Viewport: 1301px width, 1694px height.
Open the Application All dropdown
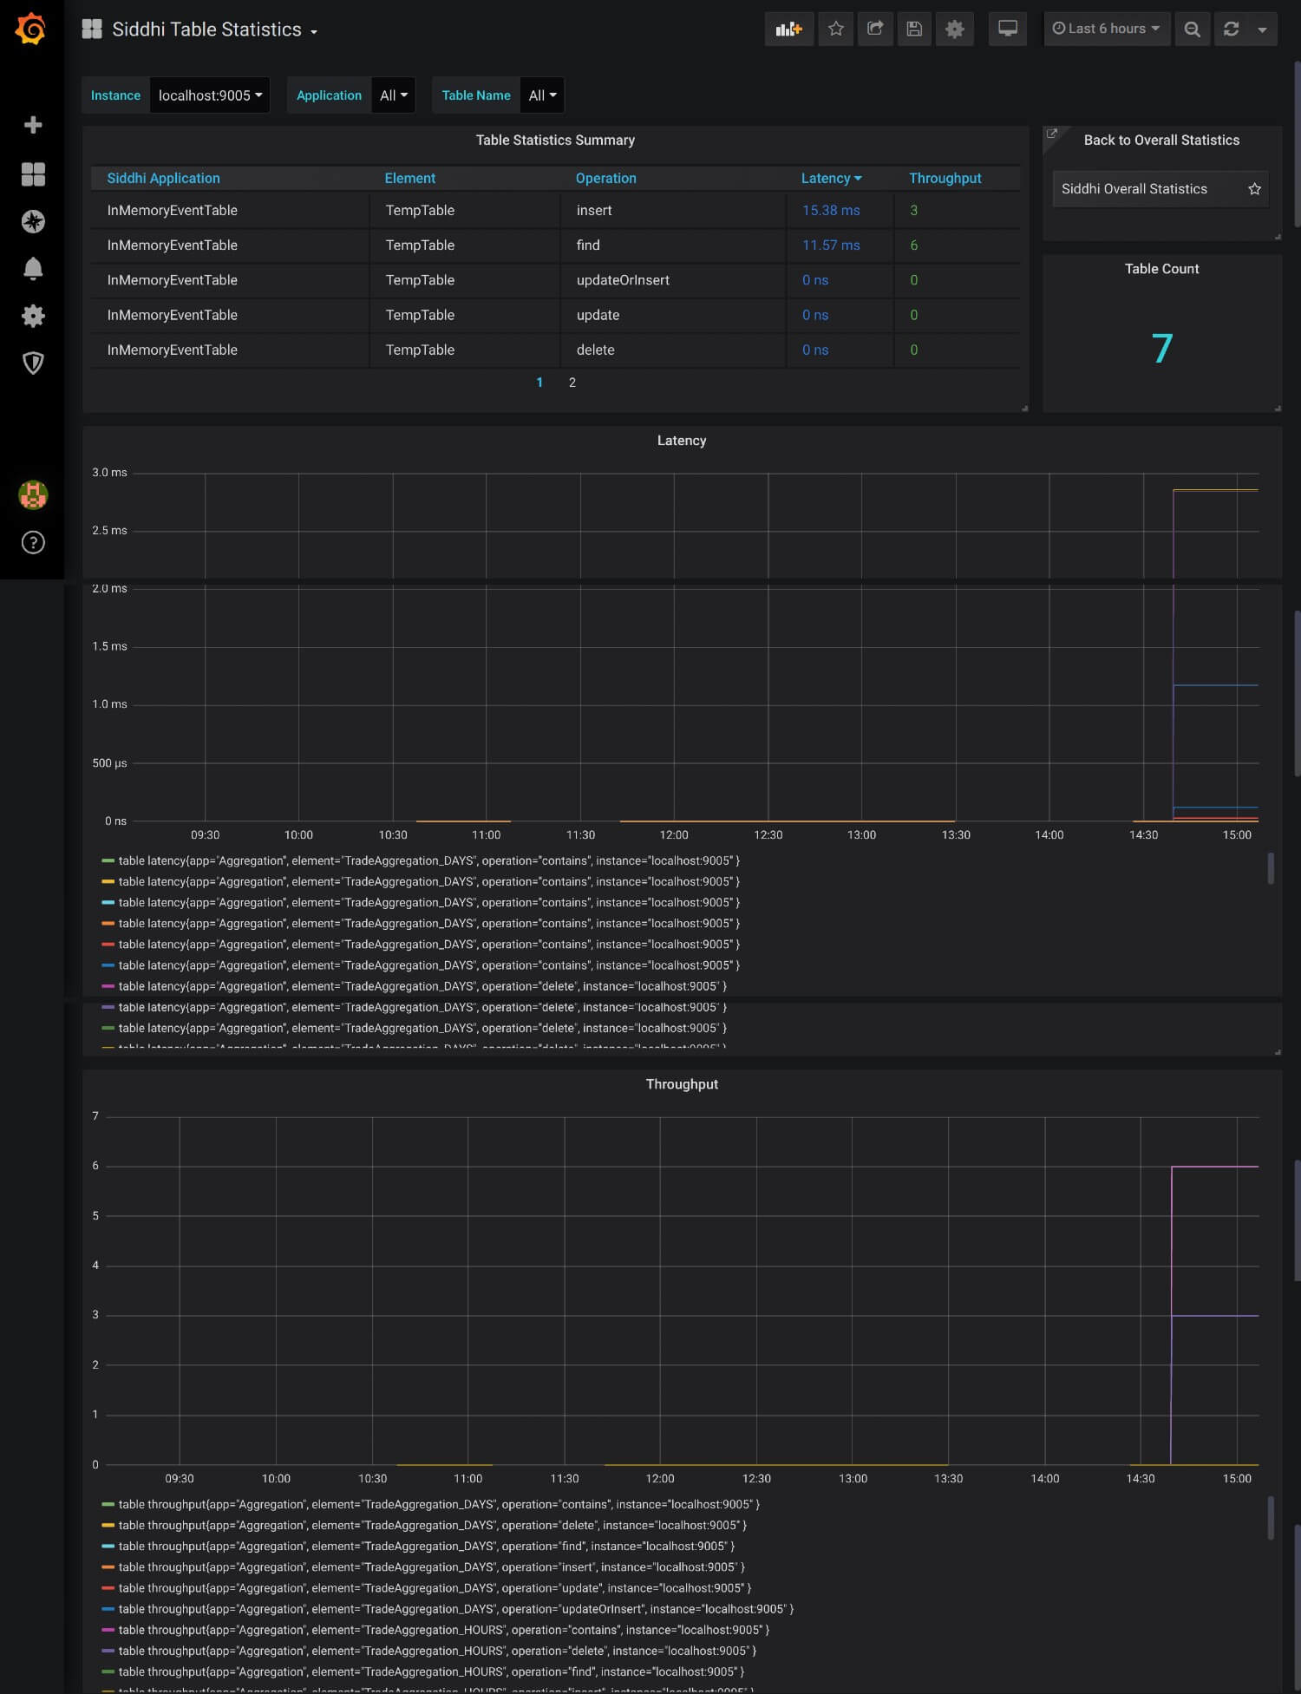pos(393,95)
